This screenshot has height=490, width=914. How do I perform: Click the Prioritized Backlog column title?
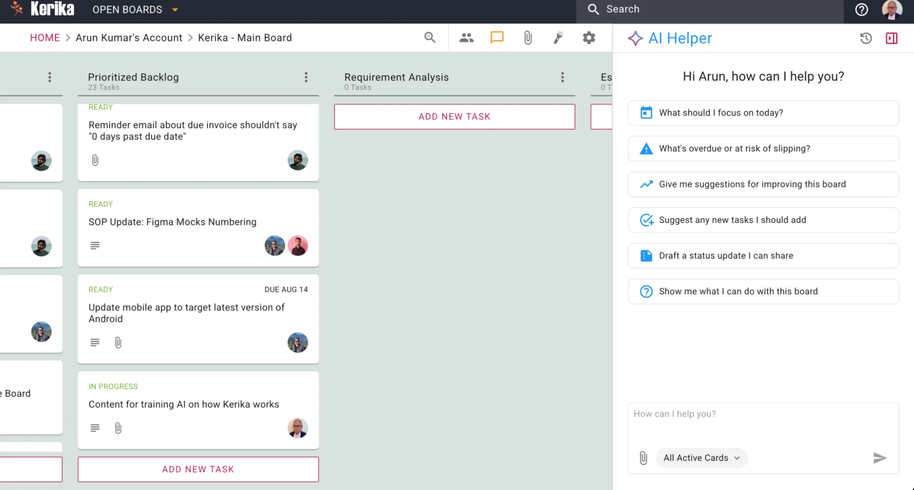(133, 77)
